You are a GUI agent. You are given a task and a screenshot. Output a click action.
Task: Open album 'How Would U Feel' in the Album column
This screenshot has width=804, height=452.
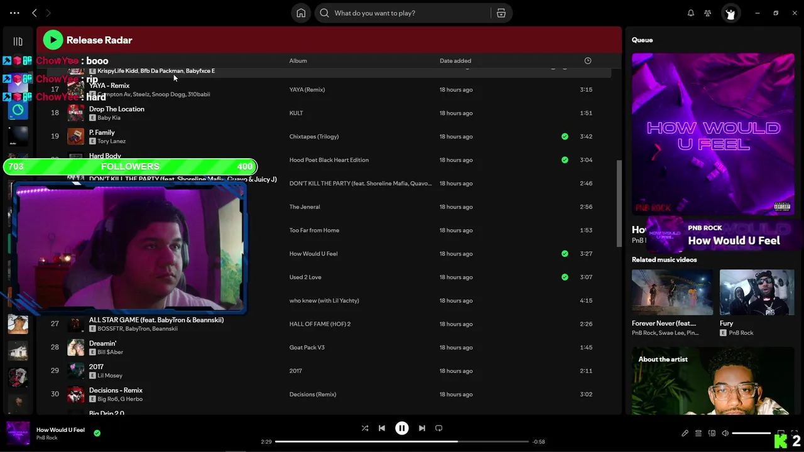coord(313,254)
